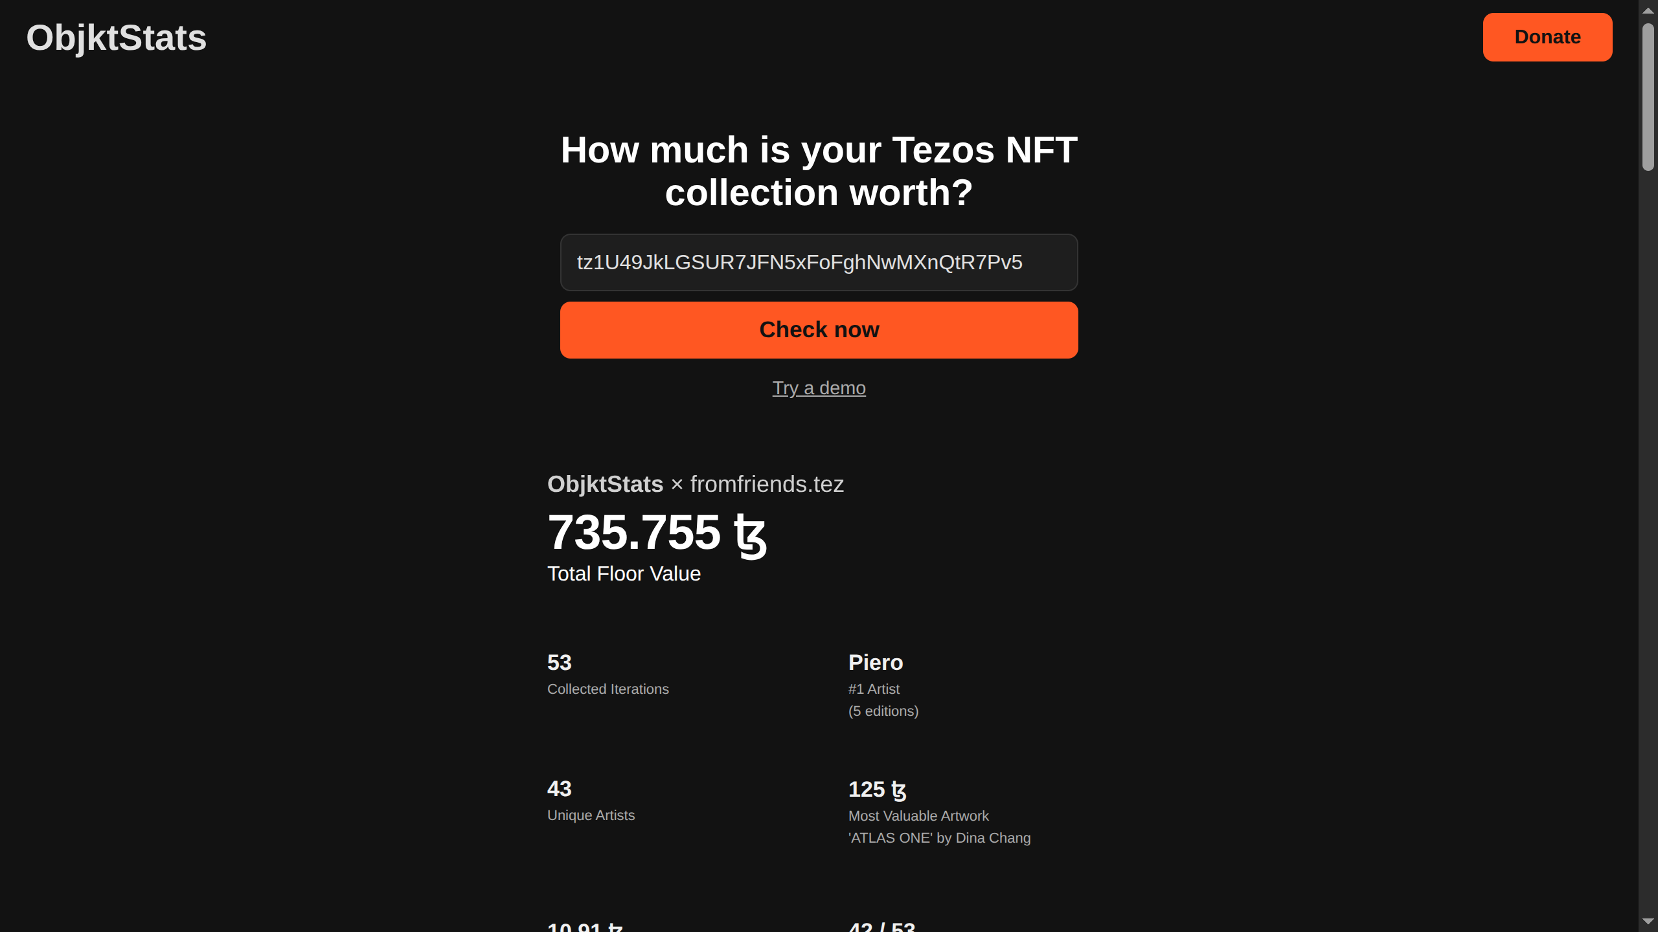The width and height of the screenshot is (1658, 932).
Task: Click the 53 Collected Iterations count
Action: click(x=560, y=663)
